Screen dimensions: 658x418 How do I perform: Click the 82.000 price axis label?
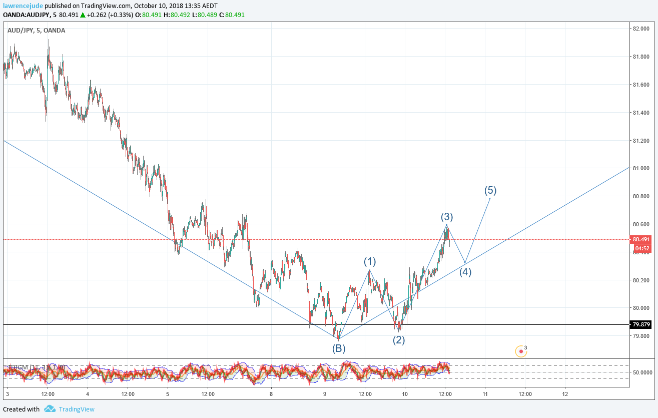point(642,29)
